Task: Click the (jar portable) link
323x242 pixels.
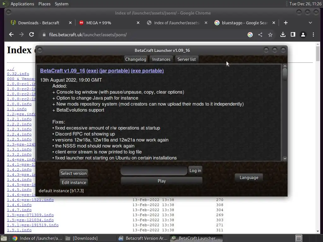Action: (x=115, y=71)
